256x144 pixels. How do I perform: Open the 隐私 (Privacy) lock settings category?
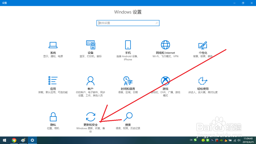click(x=53, y=121)
